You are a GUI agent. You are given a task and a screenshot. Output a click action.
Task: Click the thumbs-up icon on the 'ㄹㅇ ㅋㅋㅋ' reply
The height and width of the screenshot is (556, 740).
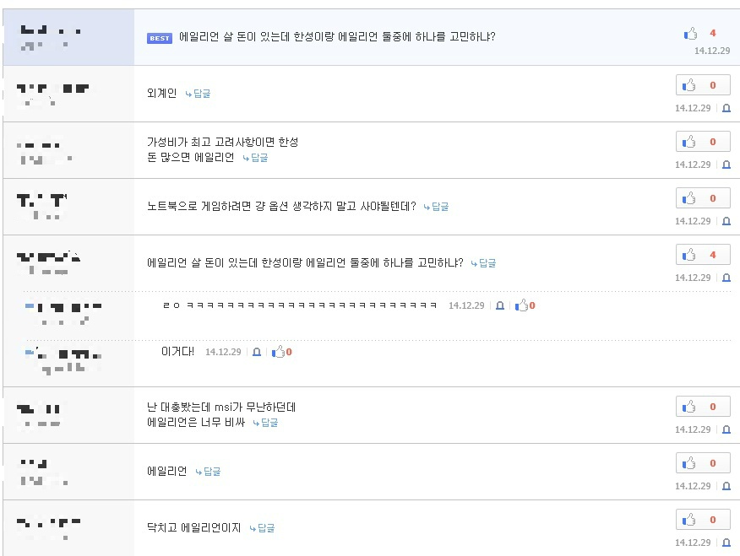point(522,305)
